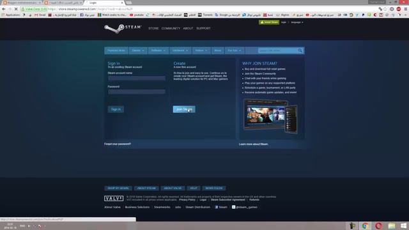Open the language dropdown
The height and width of the screenshot is (230, 409).
point(297,22)
